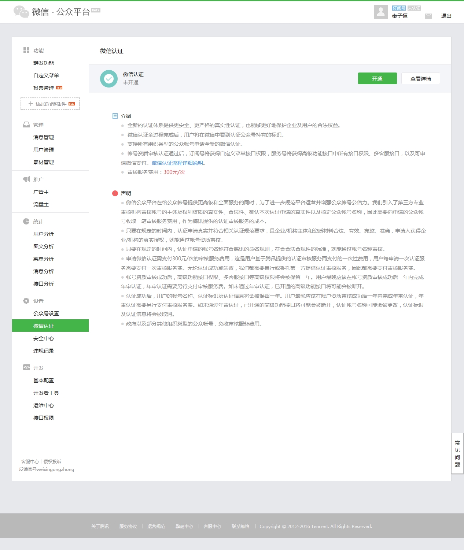Screen dimensions: 464x550
Task: Open the 常见问题 side tab
Action: (x=457, y=453)
